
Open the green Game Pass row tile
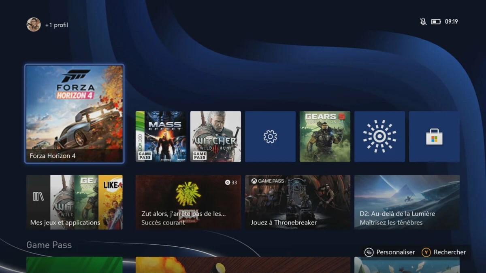75,265
